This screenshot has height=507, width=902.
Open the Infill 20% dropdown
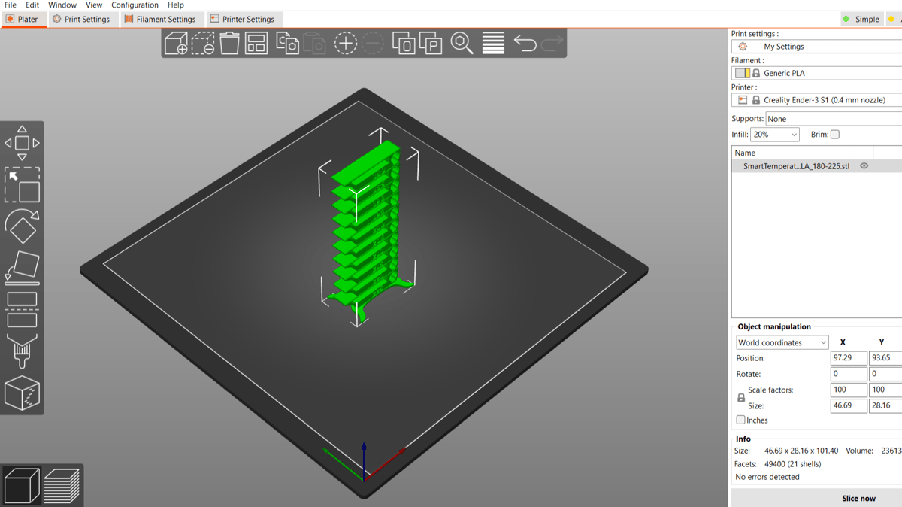coord(774,135)
